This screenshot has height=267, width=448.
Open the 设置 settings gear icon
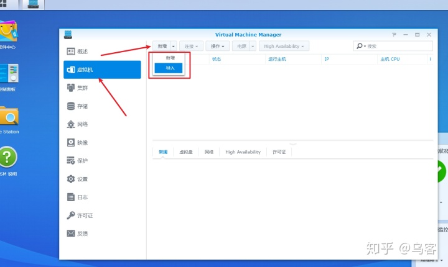click(x=70, y=179)
